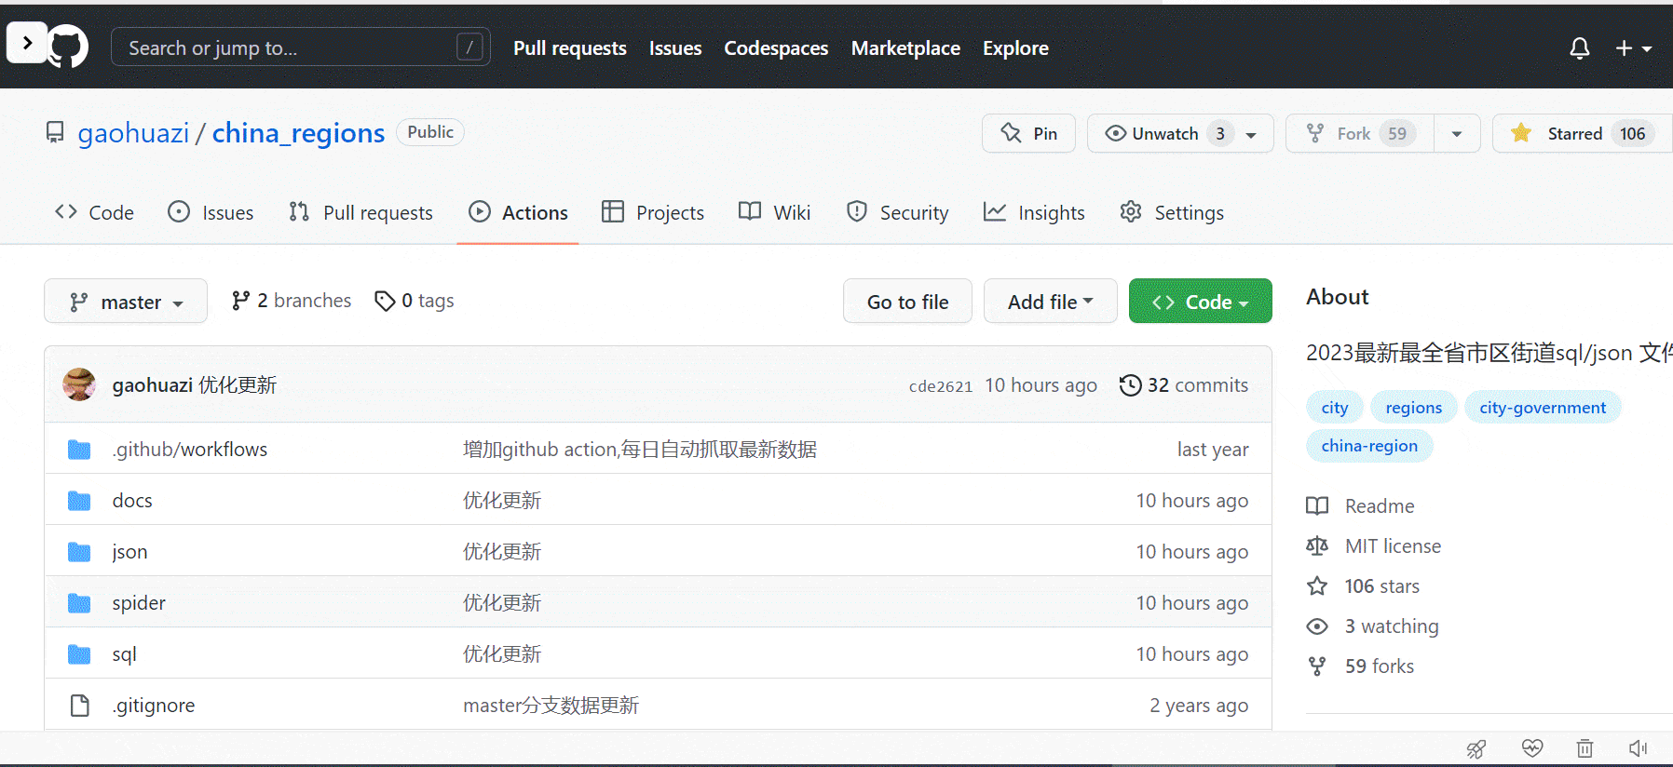This screenshot has width=1673, height=767.
Task: Click the GitHub Octocat logo
Action: click(x=68, y=46)
